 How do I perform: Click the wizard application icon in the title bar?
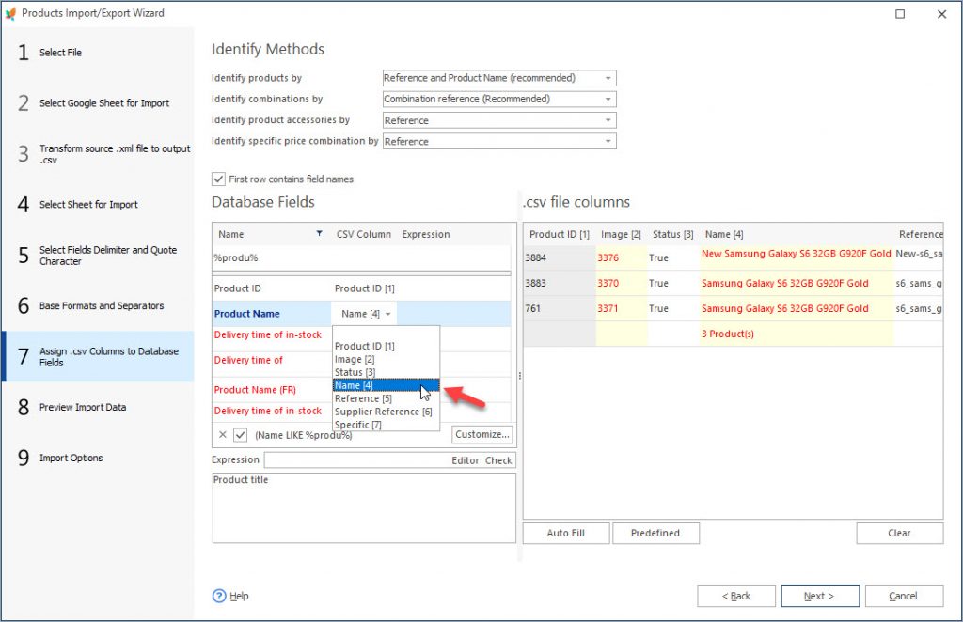[12, 12]
